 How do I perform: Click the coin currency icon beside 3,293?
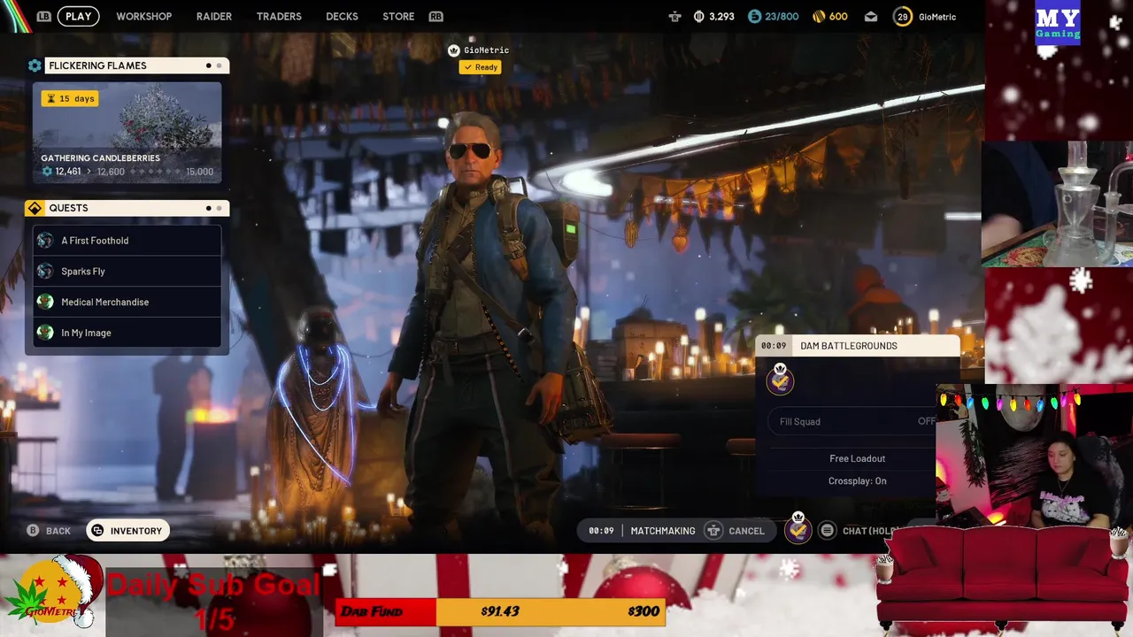tap(698, 16)
